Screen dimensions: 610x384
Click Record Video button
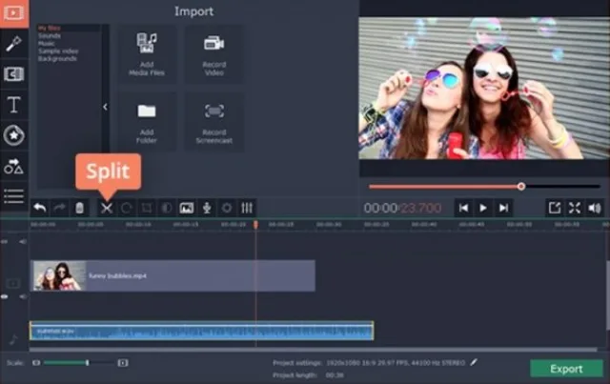pos(214,54)
